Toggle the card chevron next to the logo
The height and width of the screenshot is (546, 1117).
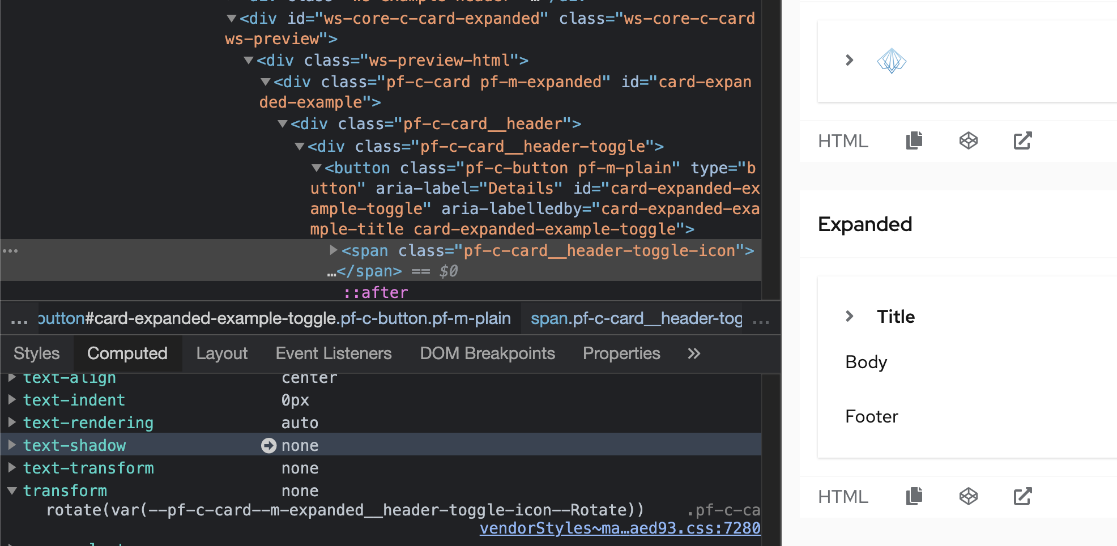pyautogui.click(x=849, y=60)
